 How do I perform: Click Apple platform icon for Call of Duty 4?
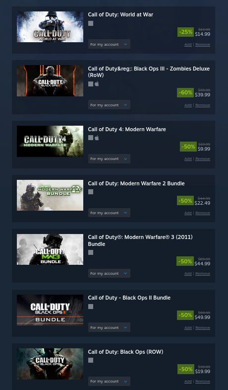(97, 138)
